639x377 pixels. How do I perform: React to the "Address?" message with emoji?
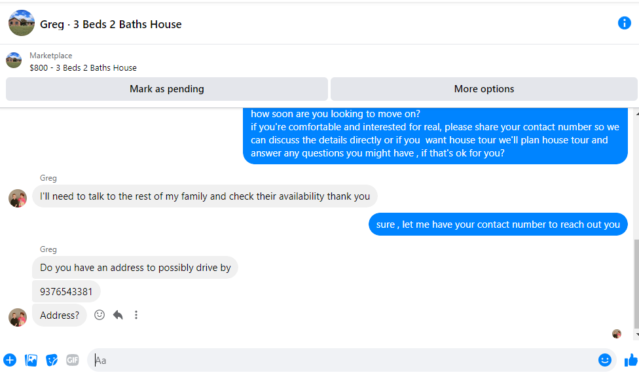coord(100,315)
